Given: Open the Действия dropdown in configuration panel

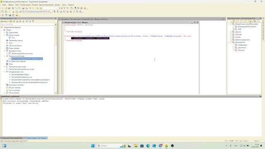Looking at the screenshot, I should [x=5, y=22].
